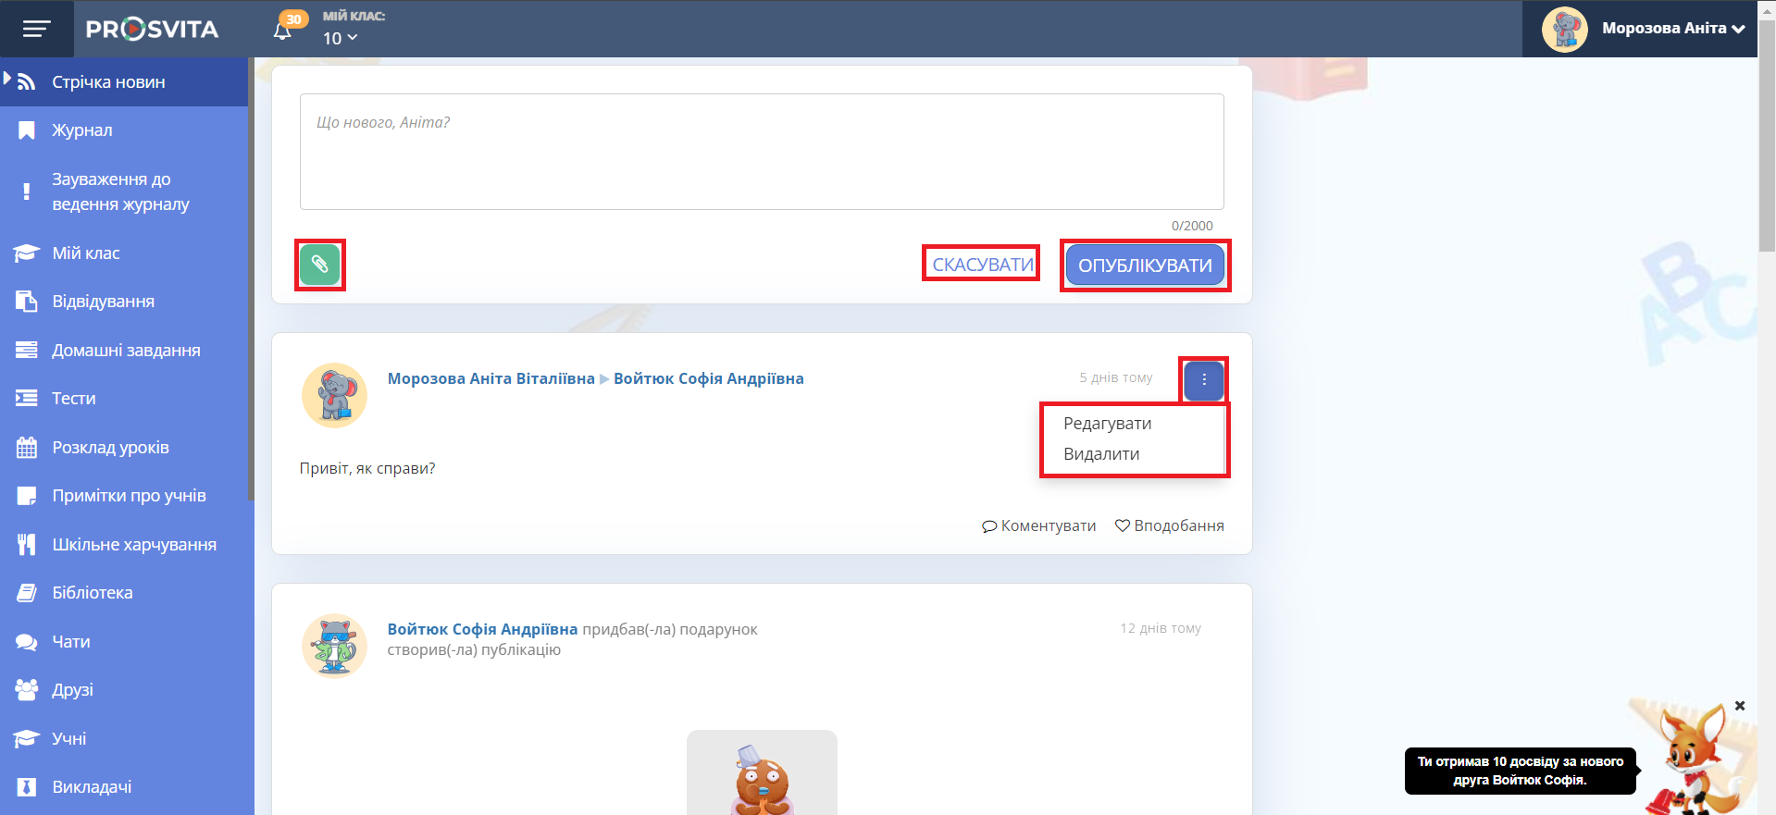This screenshot has width=1776, height=815.
Task: Select Редагувати from the post menu
Action: coord(1107,424)
